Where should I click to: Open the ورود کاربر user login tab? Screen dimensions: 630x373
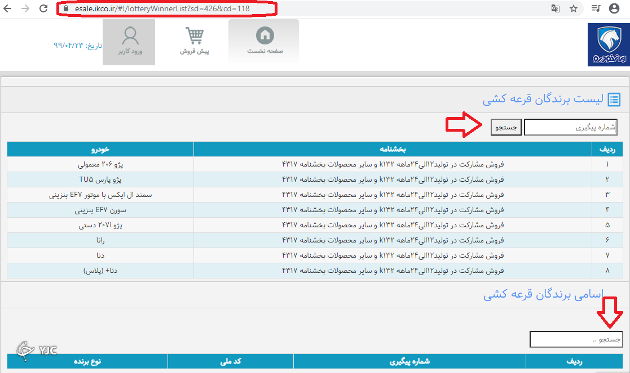click(130, 42)
